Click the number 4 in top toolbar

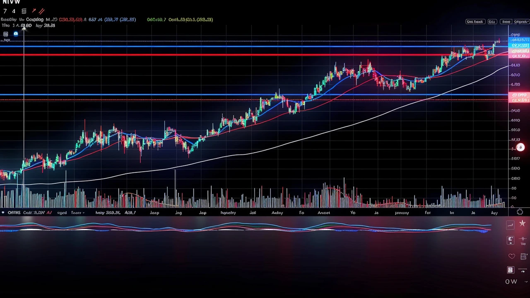pyautogui.click(x=14, y=11)
